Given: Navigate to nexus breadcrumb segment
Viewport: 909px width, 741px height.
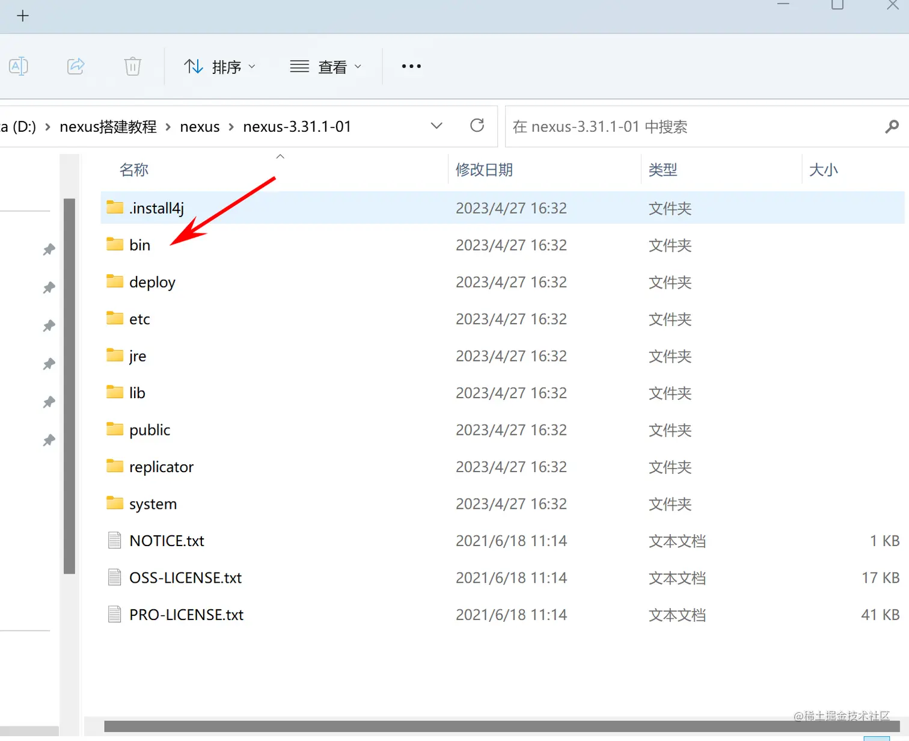Looking at the screenshot, I should 200,127.
